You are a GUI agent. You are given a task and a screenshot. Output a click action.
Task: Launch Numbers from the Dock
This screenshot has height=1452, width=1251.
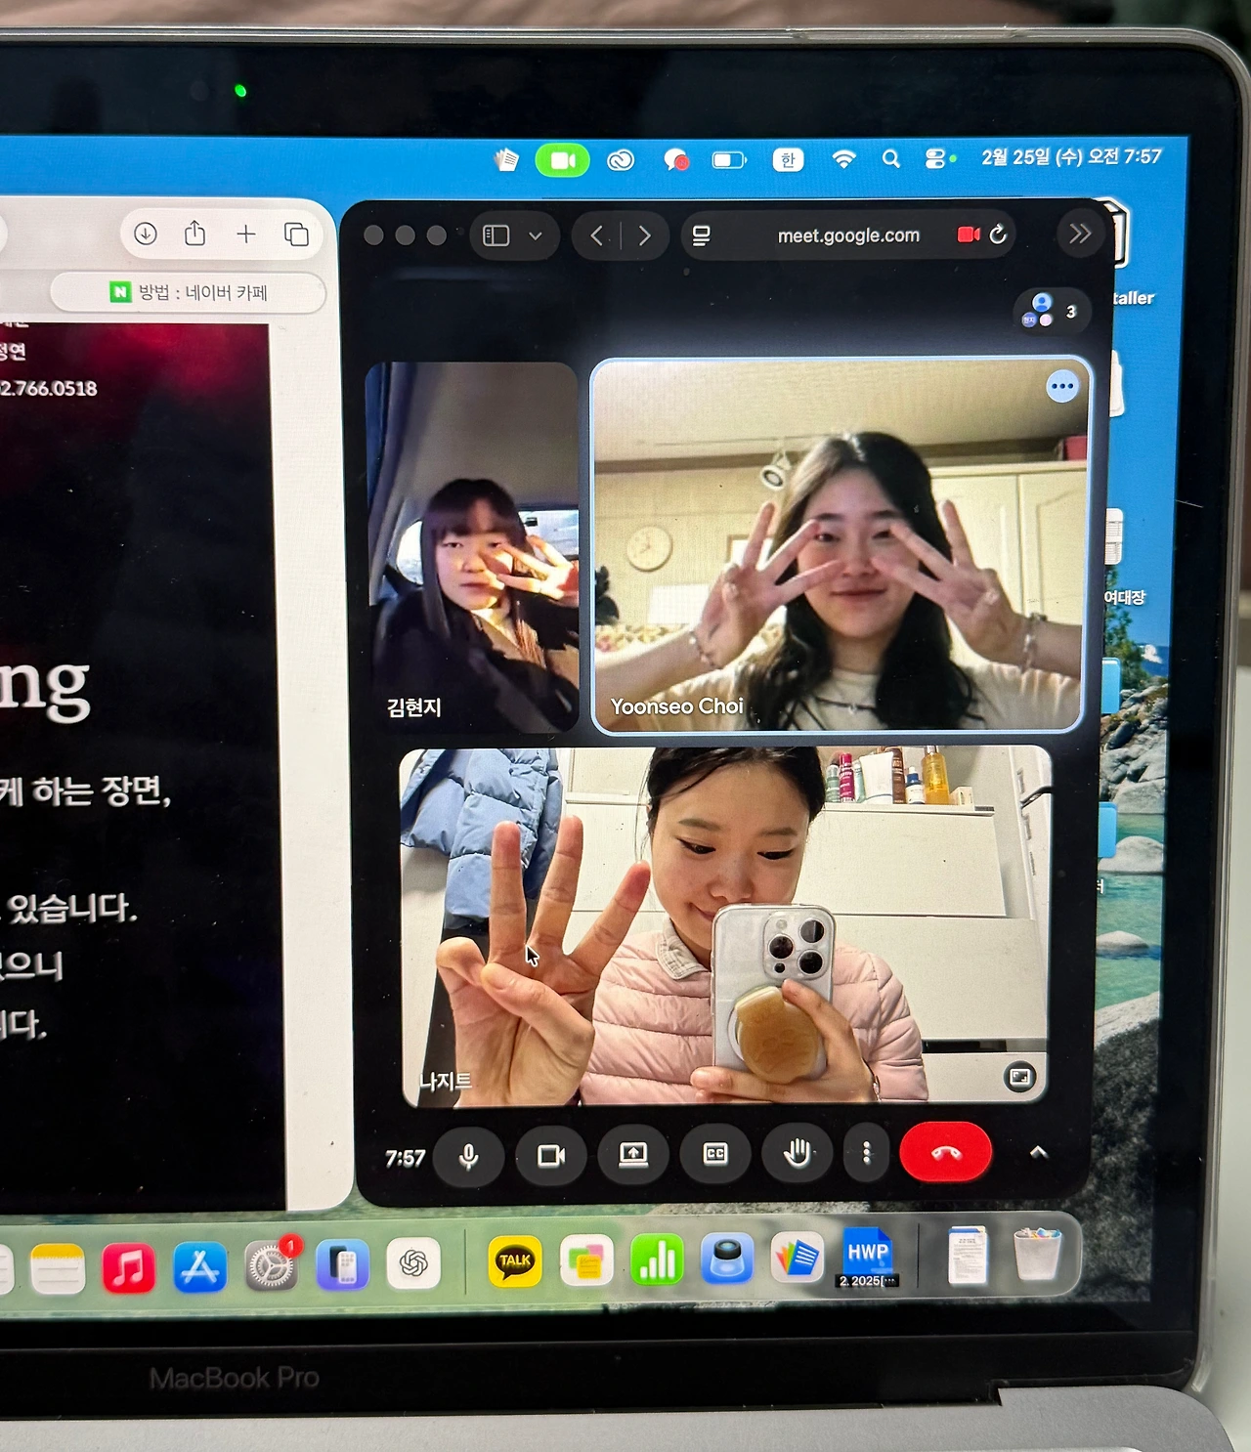657,1260
